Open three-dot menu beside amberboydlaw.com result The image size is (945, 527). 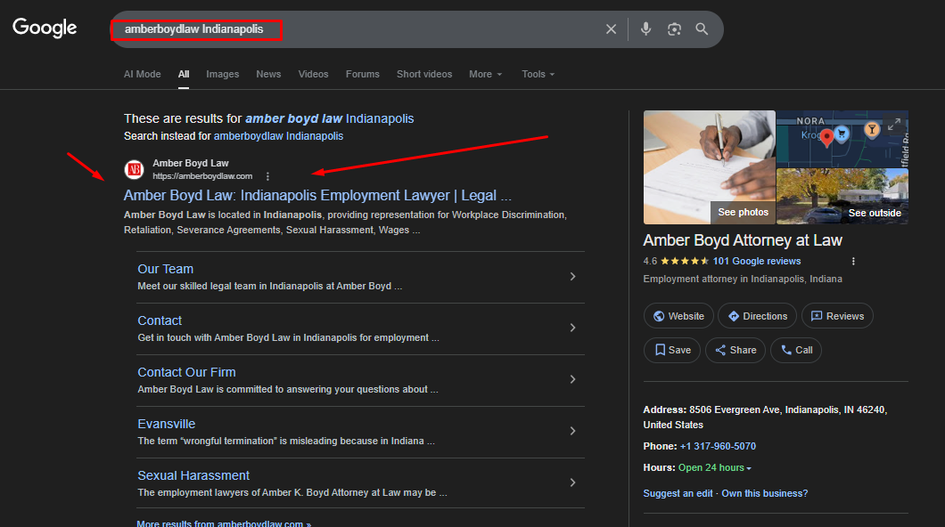click(267, 176)
